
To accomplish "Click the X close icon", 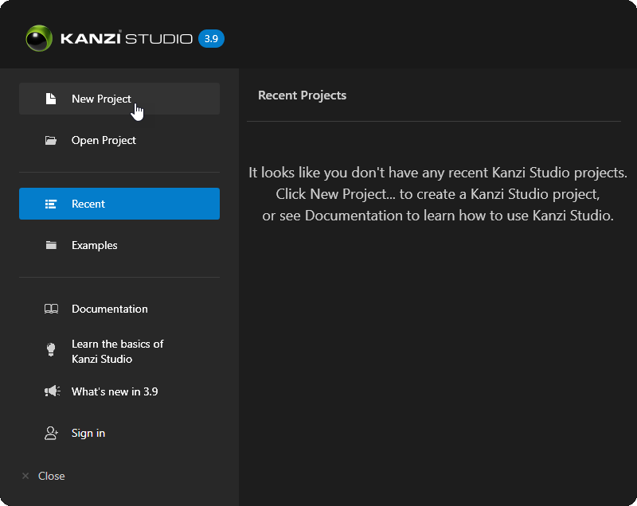I will click(x=25, y=475).
